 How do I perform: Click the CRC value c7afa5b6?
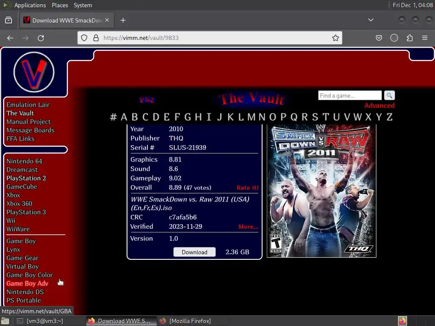(183, 217)
